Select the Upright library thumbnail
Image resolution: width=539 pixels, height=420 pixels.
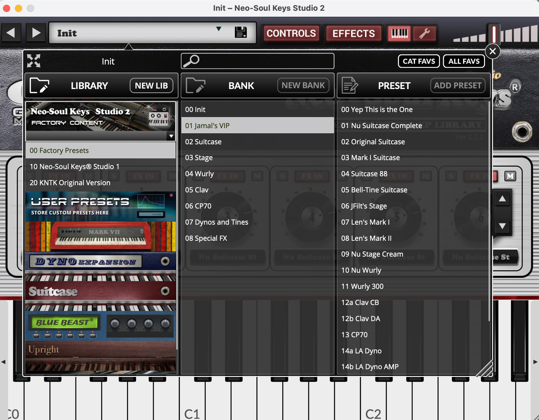click(x=101, y=356)
